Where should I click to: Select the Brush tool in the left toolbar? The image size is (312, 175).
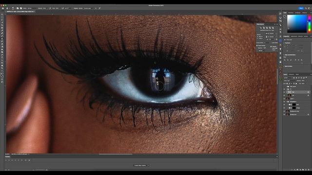pos(2,35)
